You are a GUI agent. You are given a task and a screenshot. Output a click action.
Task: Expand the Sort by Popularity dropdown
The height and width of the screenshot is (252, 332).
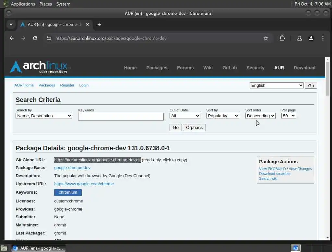[222, 116]
